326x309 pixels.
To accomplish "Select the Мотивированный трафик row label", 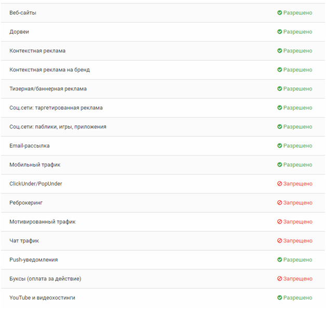I will (43, 222).
